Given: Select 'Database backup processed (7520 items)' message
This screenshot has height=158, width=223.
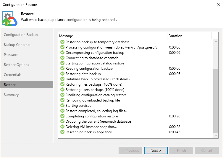Looking at the screenshot, I should 98,79.
